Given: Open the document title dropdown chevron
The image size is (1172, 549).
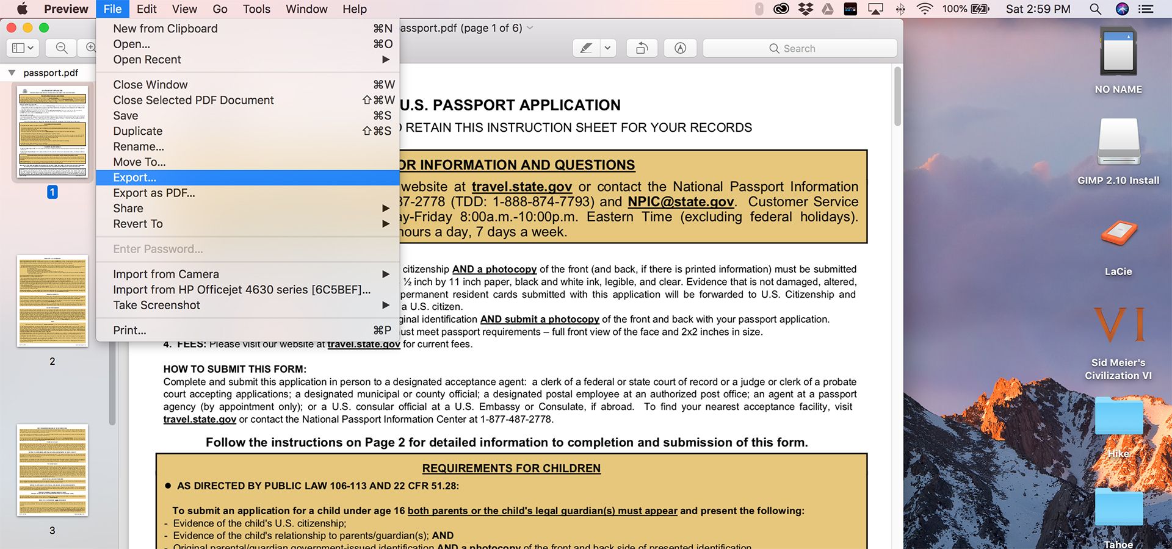Looking at the screenshot, I should pos(530,28).
